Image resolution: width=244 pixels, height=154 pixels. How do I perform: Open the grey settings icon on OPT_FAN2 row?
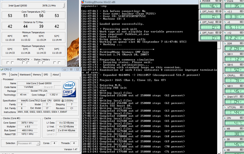(217, 22)
